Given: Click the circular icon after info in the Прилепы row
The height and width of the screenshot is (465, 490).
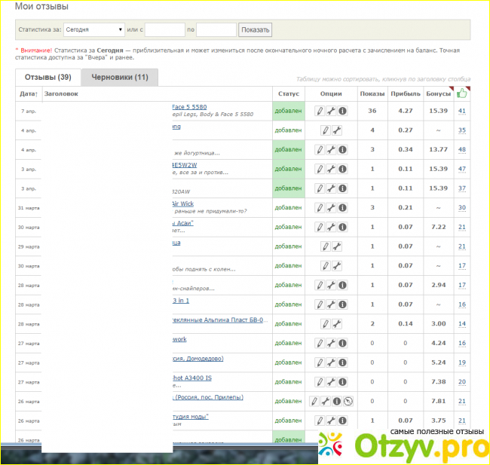Looking at the screenshot, I should [348, 402].
